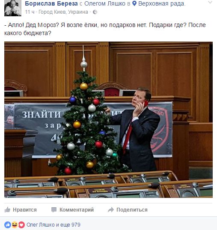Open the Олег Ляшко и еще 979 list

point(54,225)
